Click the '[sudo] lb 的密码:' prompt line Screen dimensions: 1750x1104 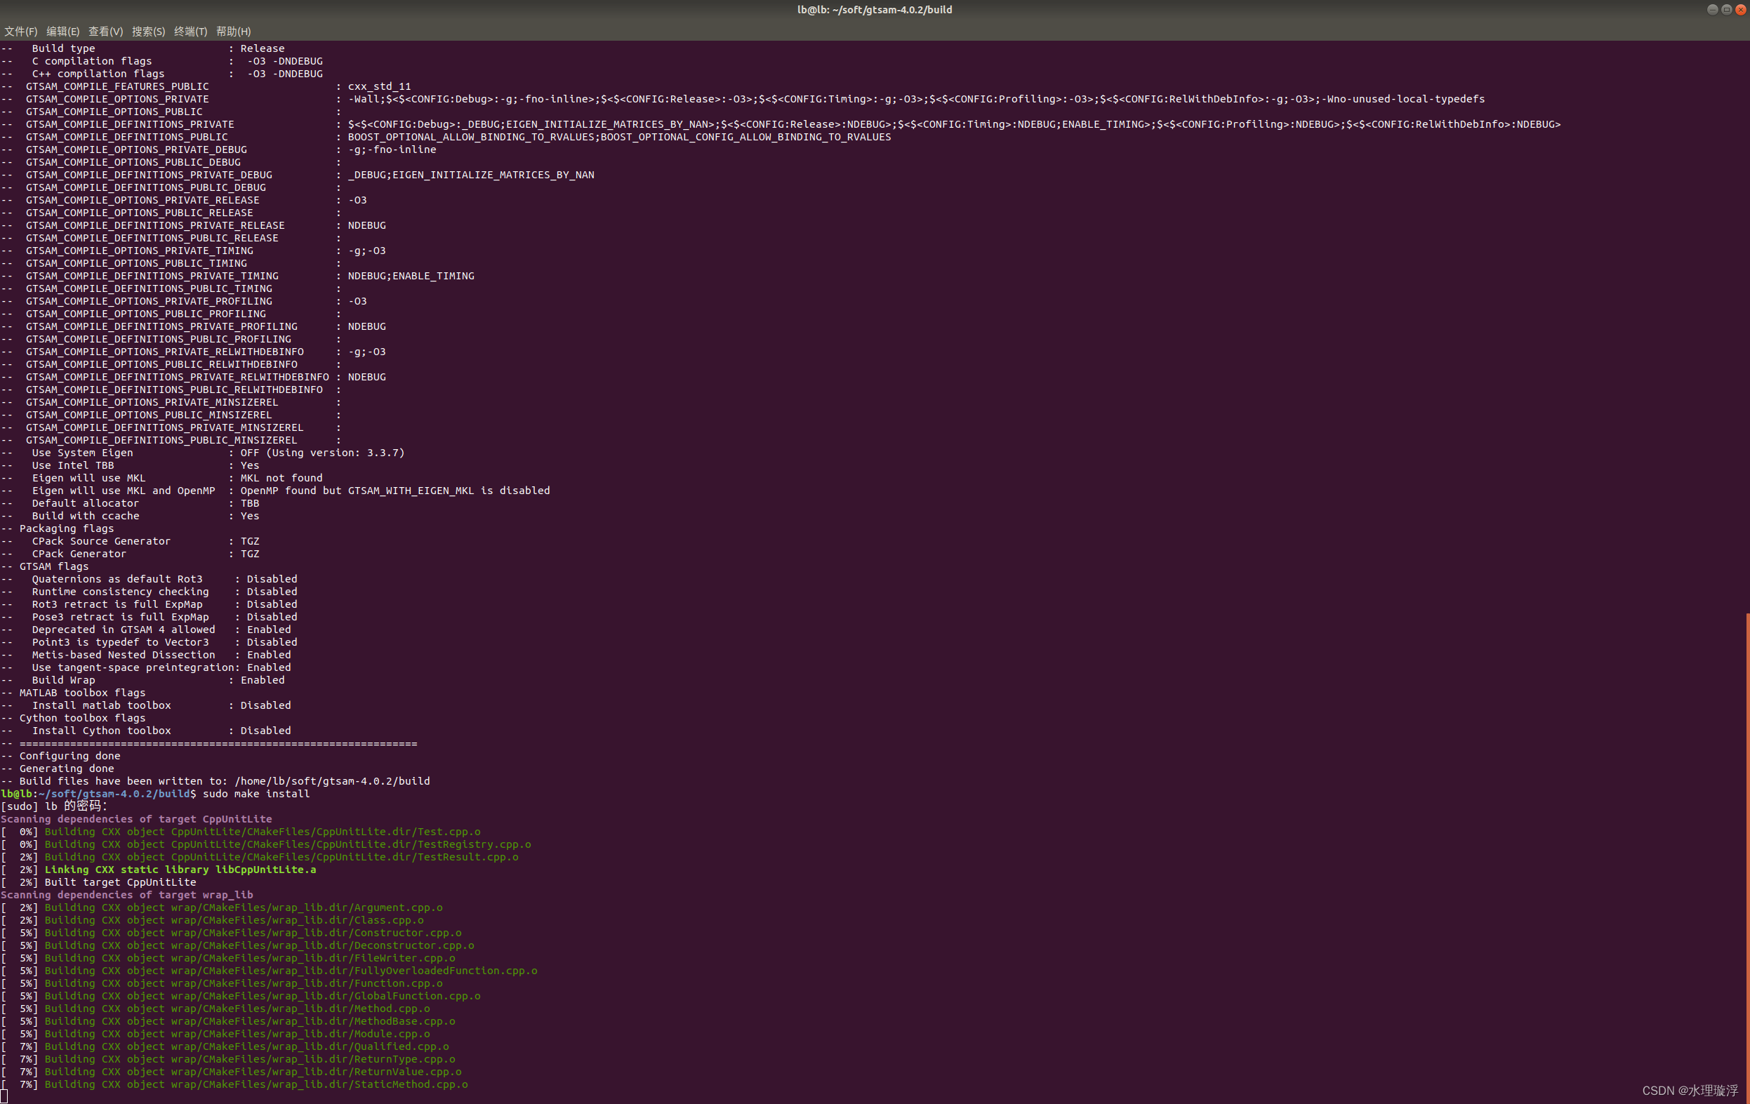pyautogui.click(x=55, y=806)
